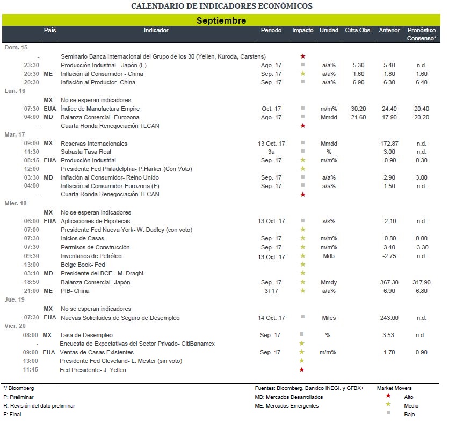Click the grey square for Reservas Internacionales

pyautogui.click(x=303, y=142)
